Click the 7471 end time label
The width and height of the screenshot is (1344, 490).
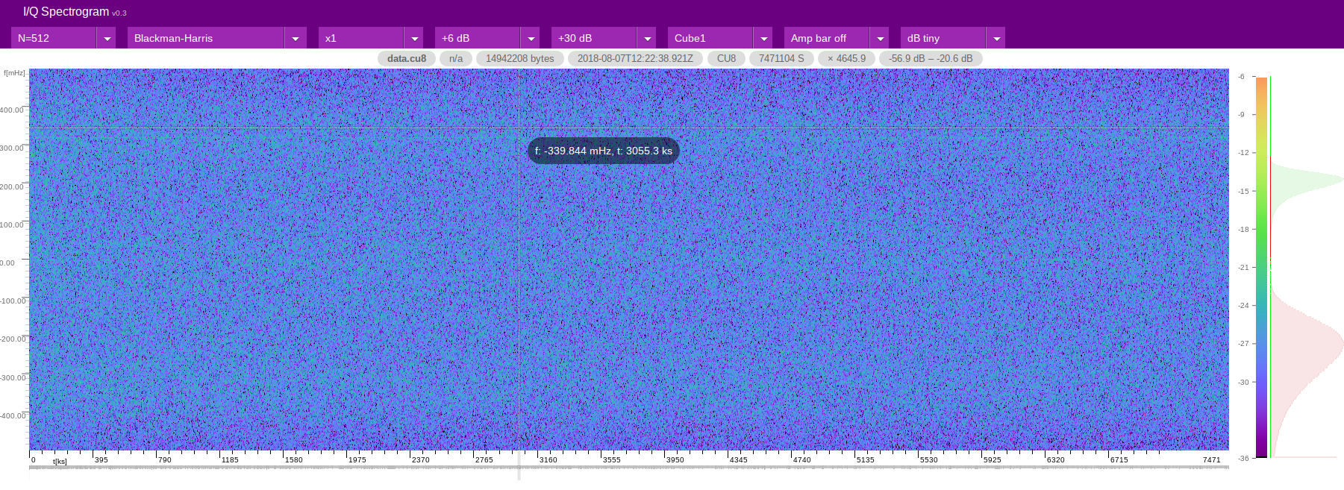pos(1212,459)
